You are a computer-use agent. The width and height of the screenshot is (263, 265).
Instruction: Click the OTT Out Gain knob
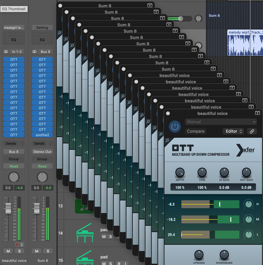(246, 173)
